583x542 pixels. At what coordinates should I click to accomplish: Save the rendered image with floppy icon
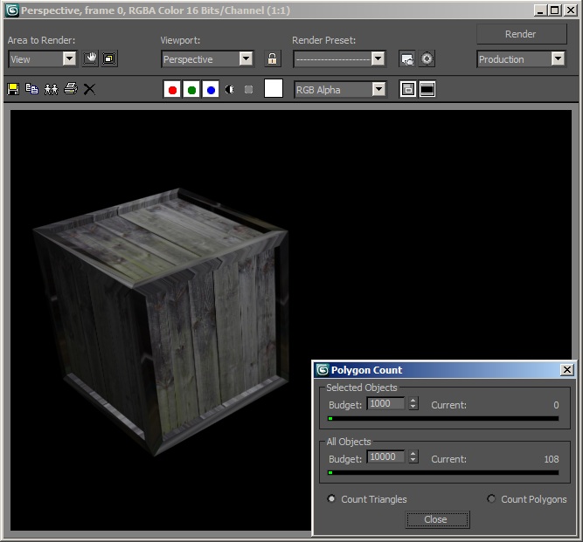pyautogui.click(x=13, y=89)
